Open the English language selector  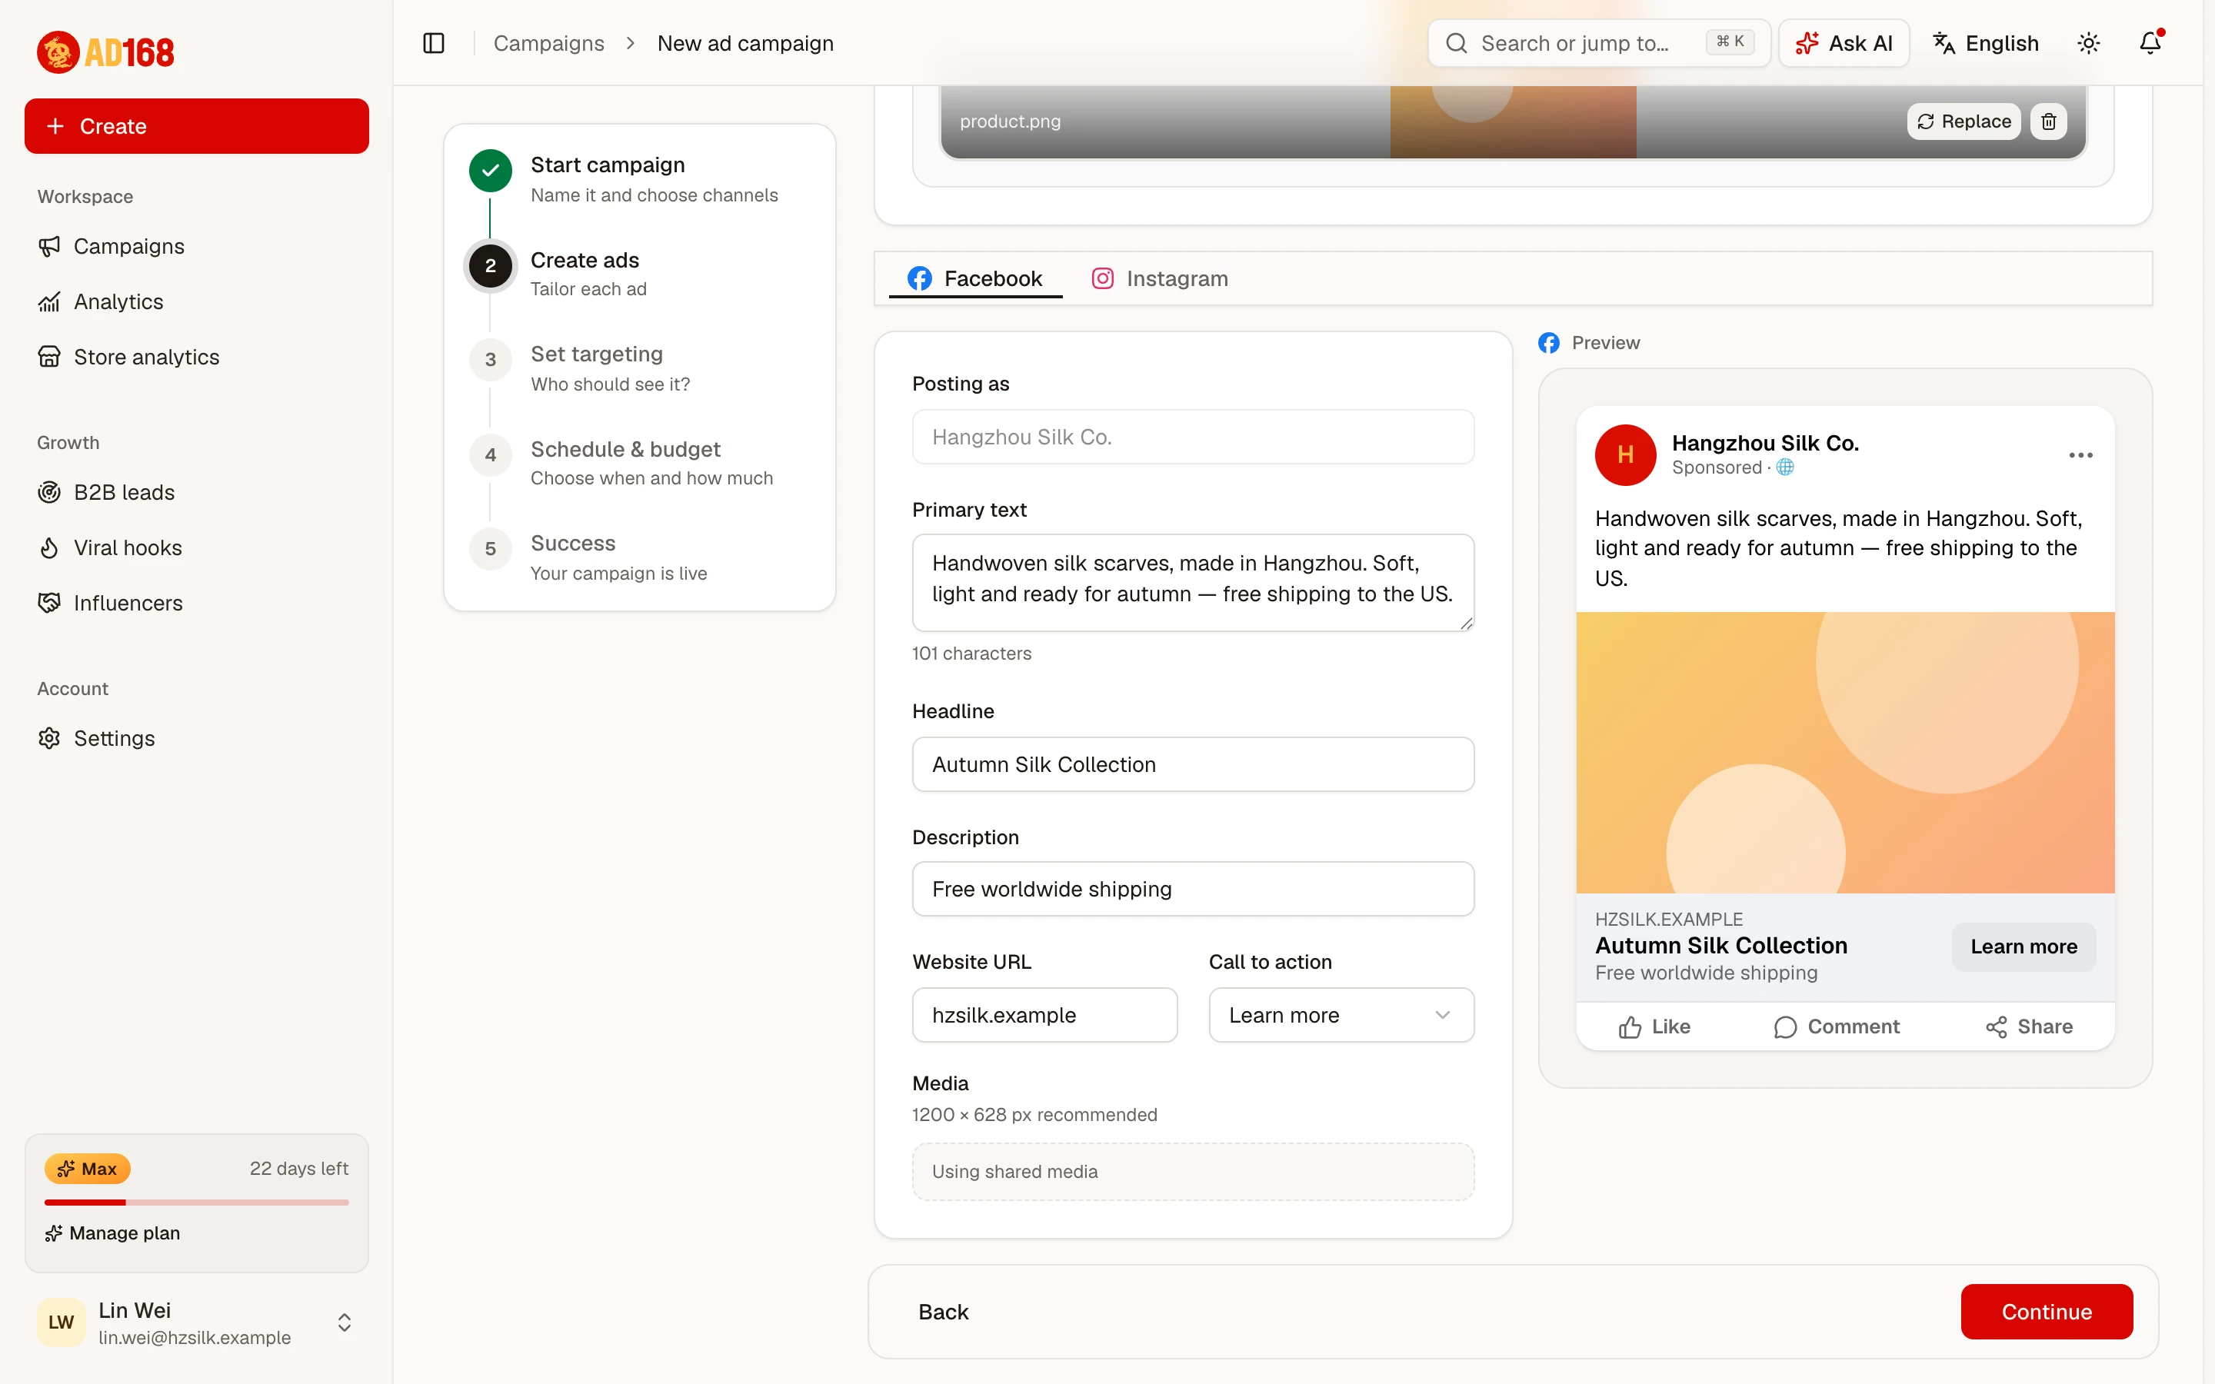(1985, 43)
